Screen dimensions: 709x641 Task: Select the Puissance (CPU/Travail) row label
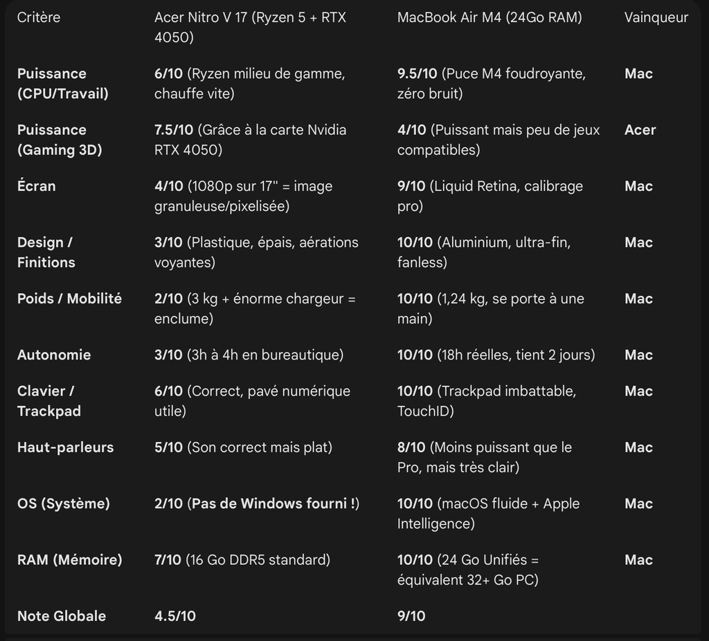tap(63, 84)
